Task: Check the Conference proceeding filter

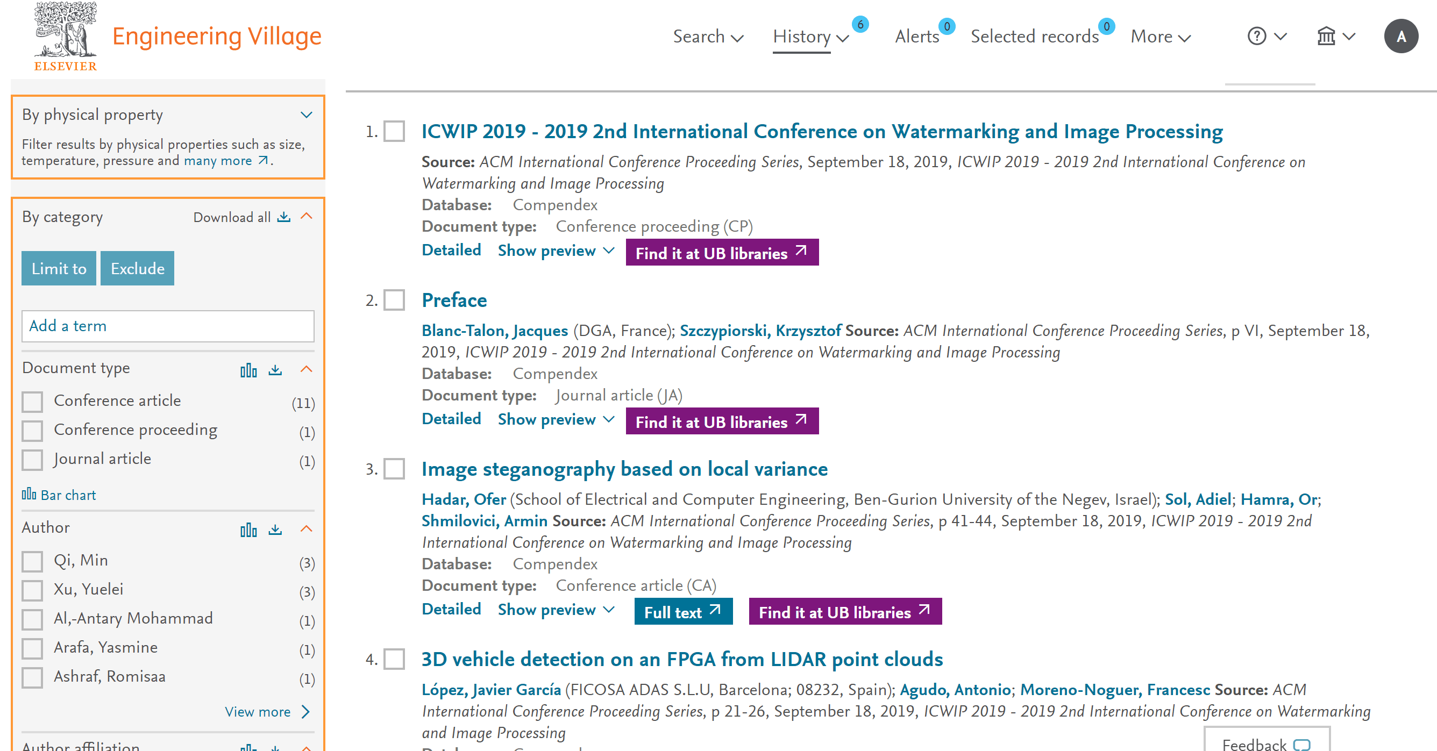Action: [x=32, y=431]
